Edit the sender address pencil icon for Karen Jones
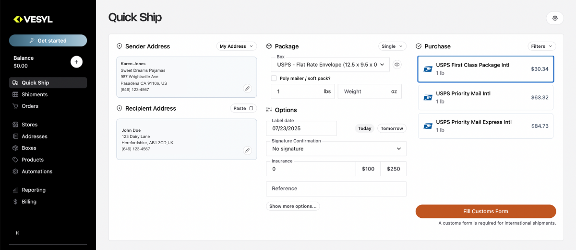576x250 pixels. (247, 88)
